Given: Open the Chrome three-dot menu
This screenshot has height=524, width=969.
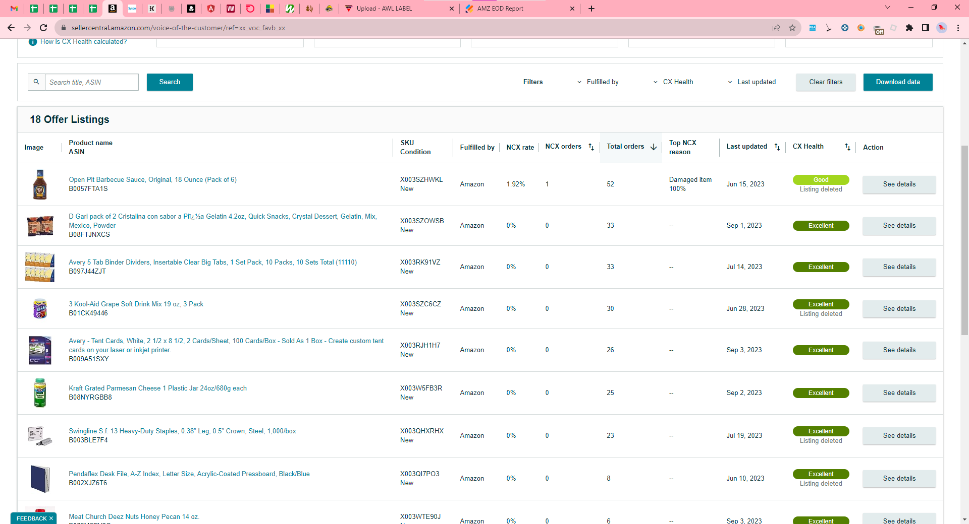Looking at the screenshot, I should pos(958,28).
